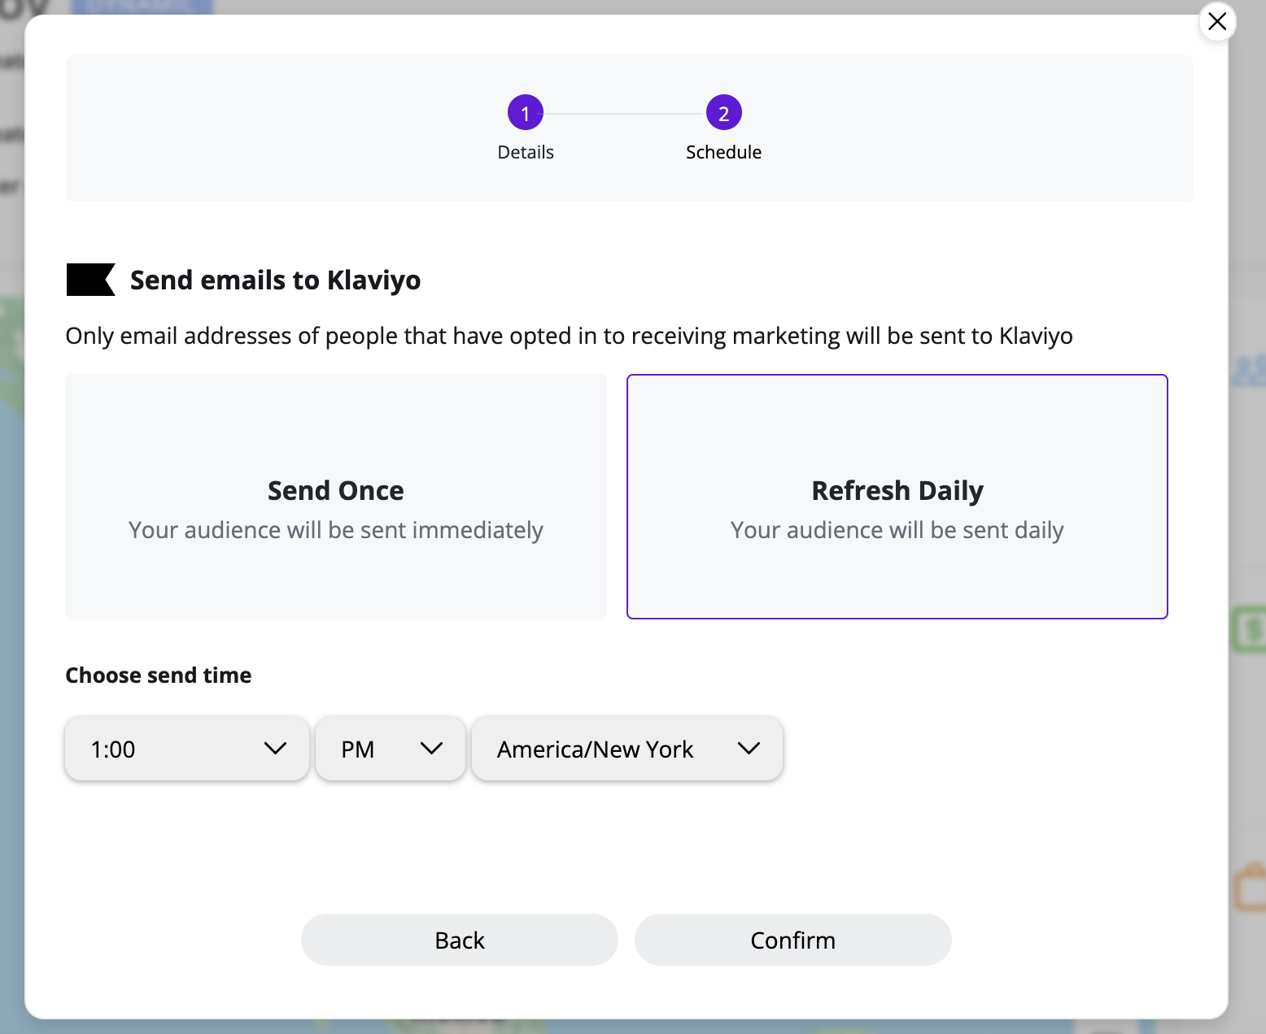Viewport: 1266px width, 1034px height.
Task: Choose the Send Once option card
Action: [x=336, y=497]
